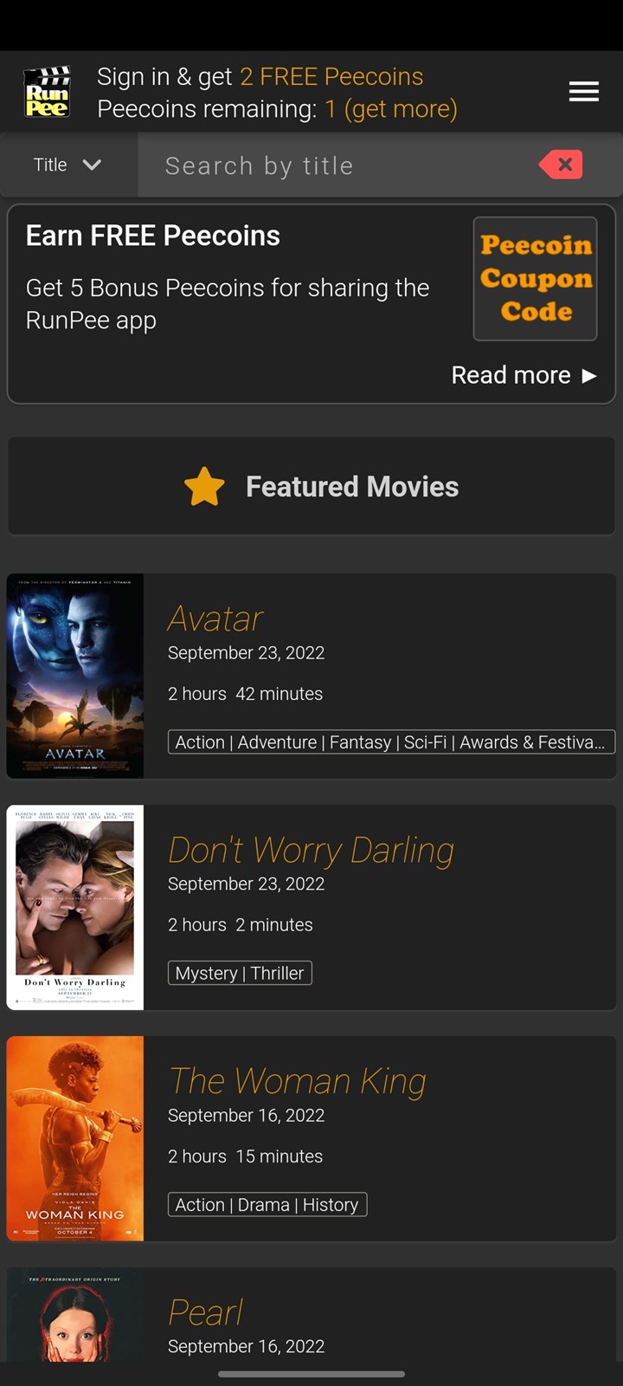This screenshot has width=623, height=1386.
Task: Tap Sign in & get 2 FREE Peecoins
Action: click(x=260, y=76)
